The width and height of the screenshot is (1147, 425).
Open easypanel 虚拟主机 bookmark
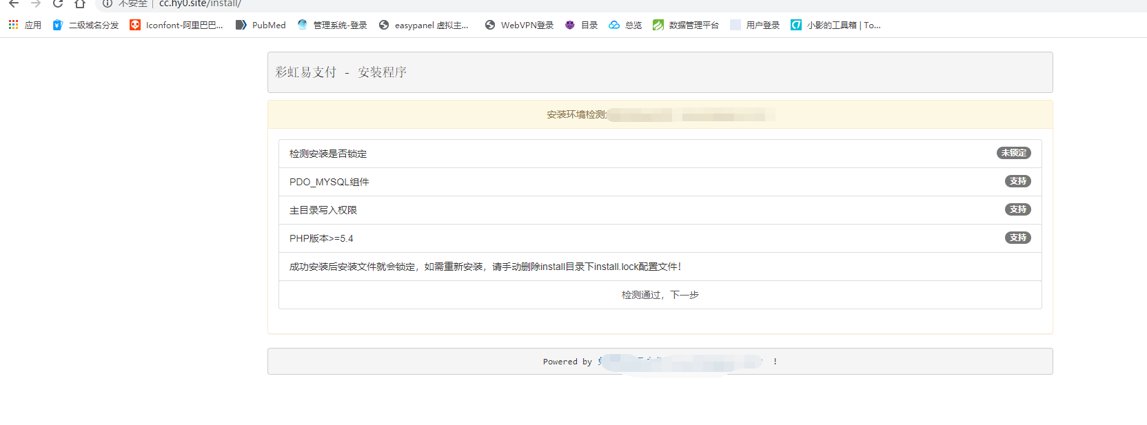pos(423,25)
